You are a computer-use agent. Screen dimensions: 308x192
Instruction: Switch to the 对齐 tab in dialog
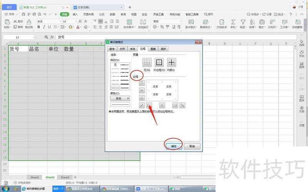122,49
